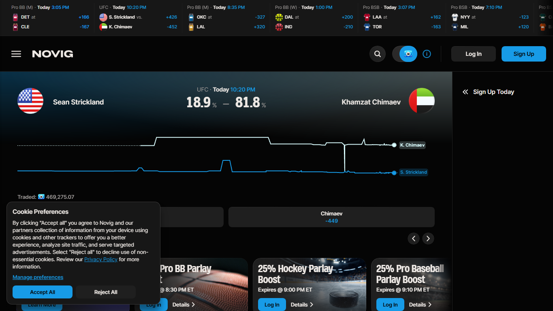Click LAL +320 ticker row

226,27
